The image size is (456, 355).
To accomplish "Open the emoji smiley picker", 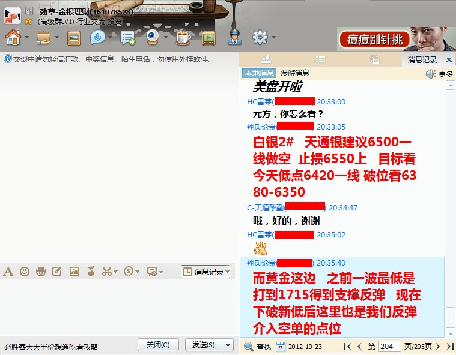I will [25, 272].
